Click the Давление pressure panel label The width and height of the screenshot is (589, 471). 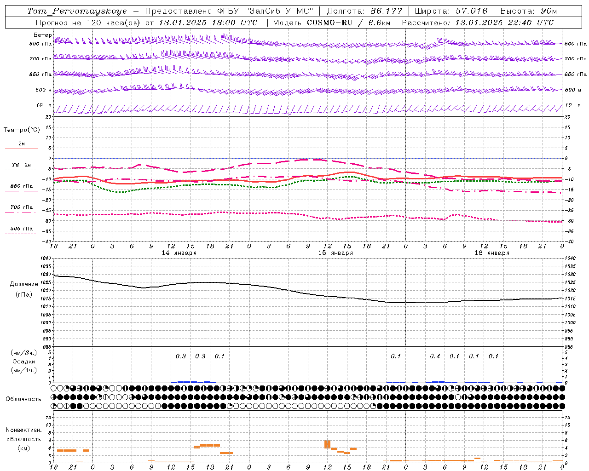(x=23, y=284)
